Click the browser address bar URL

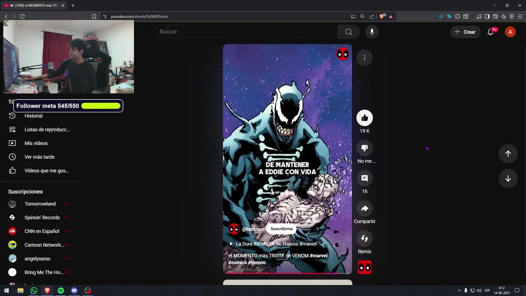140,16
